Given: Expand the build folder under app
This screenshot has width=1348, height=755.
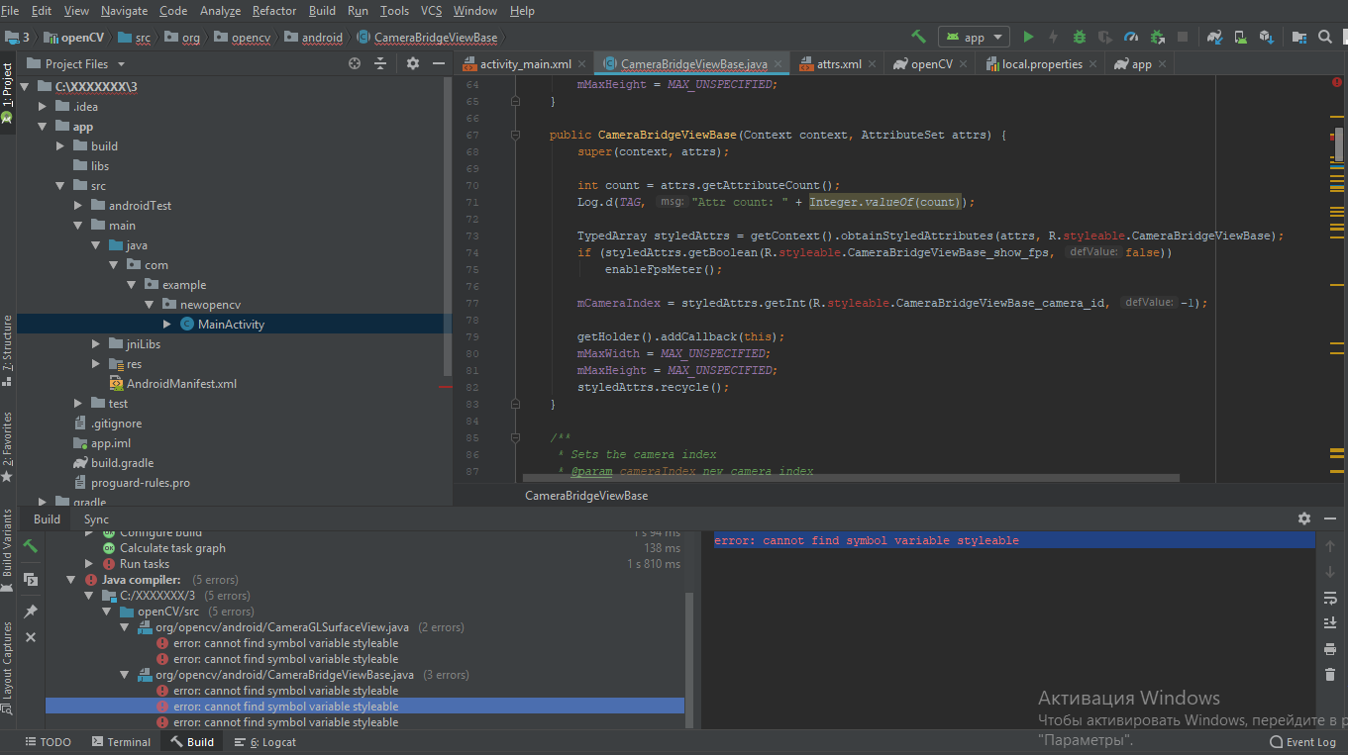Looking at the screenshot, I should click(60, 146).
